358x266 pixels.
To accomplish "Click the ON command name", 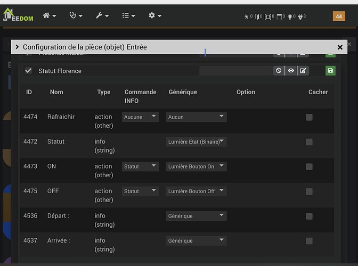I will 52,166.
